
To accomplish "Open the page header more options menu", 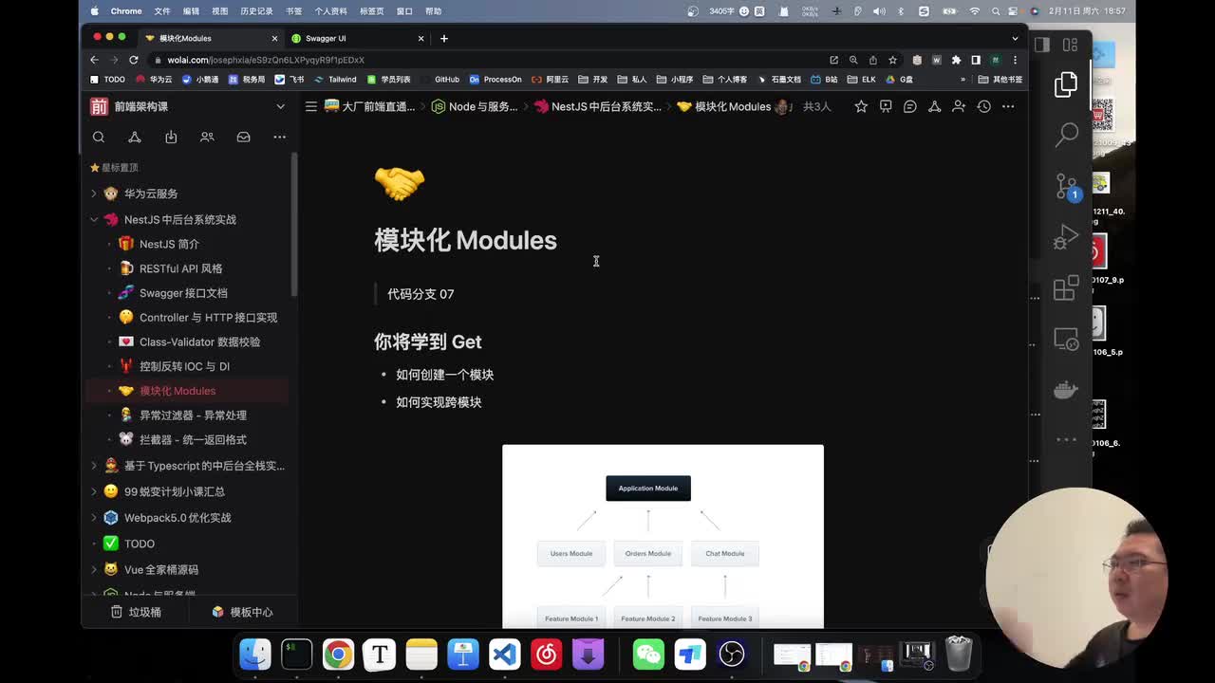I will 1008,106.
